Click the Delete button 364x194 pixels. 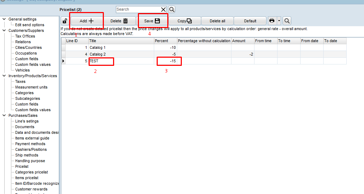pos(119,21)
